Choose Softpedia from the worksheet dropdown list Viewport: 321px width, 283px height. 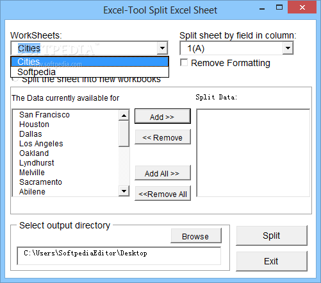[90, 72]
